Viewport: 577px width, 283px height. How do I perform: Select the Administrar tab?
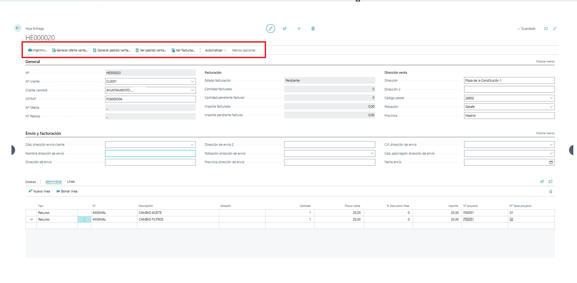[x=54, y=182]
